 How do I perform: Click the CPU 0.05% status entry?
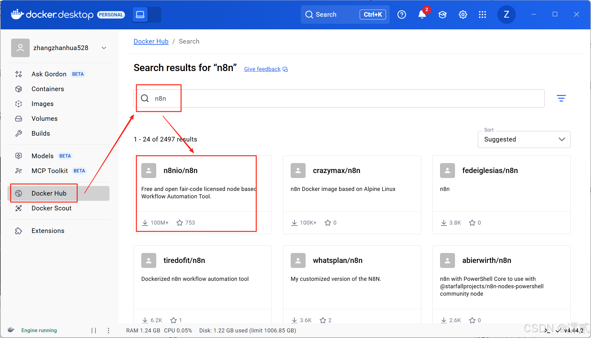tap(178, 331)
